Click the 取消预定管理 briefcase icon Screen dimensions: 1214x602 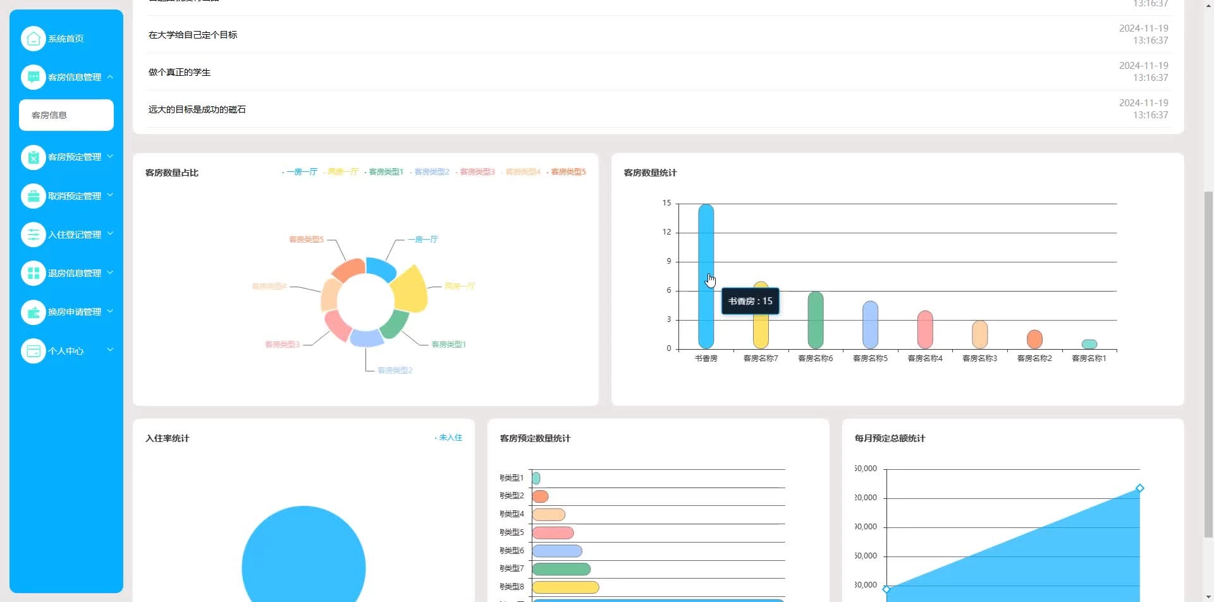tap(34, 196)
